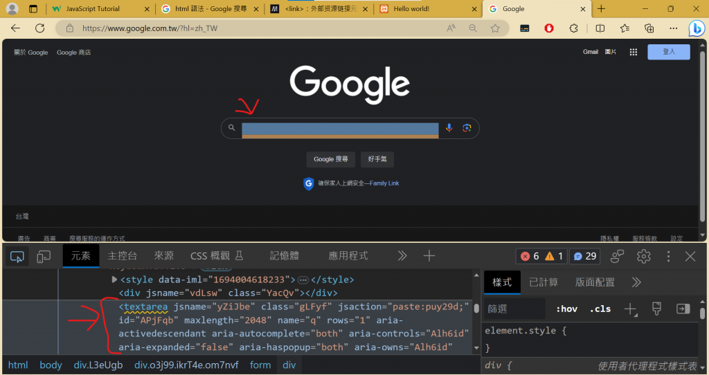The height and width of the screenshot is (375, 709).
Task: Click the read aloud icon in address bar
Action: tap(451, 28)
